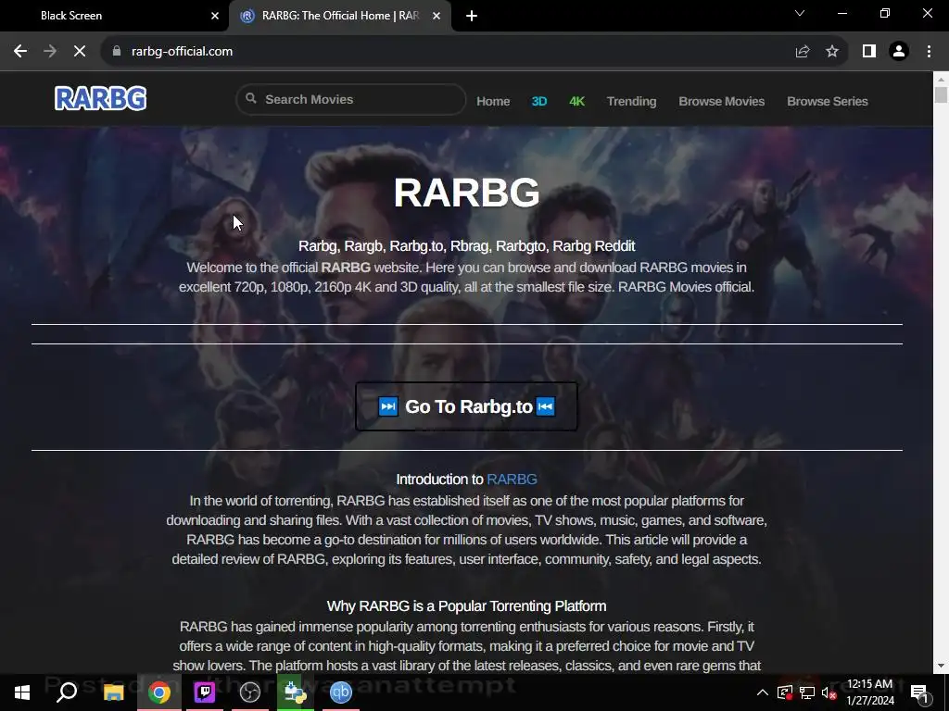The height and width of the screenshot is (711, 949).
Task: Click the RARBG logo in header
Action: click(100, 98)
